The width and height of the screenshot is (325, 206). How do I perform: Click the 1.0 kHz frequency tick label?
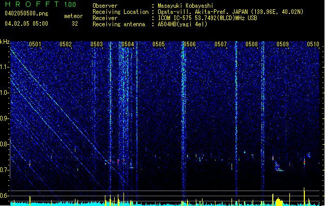pyautogui.click(x=4, y=93)
